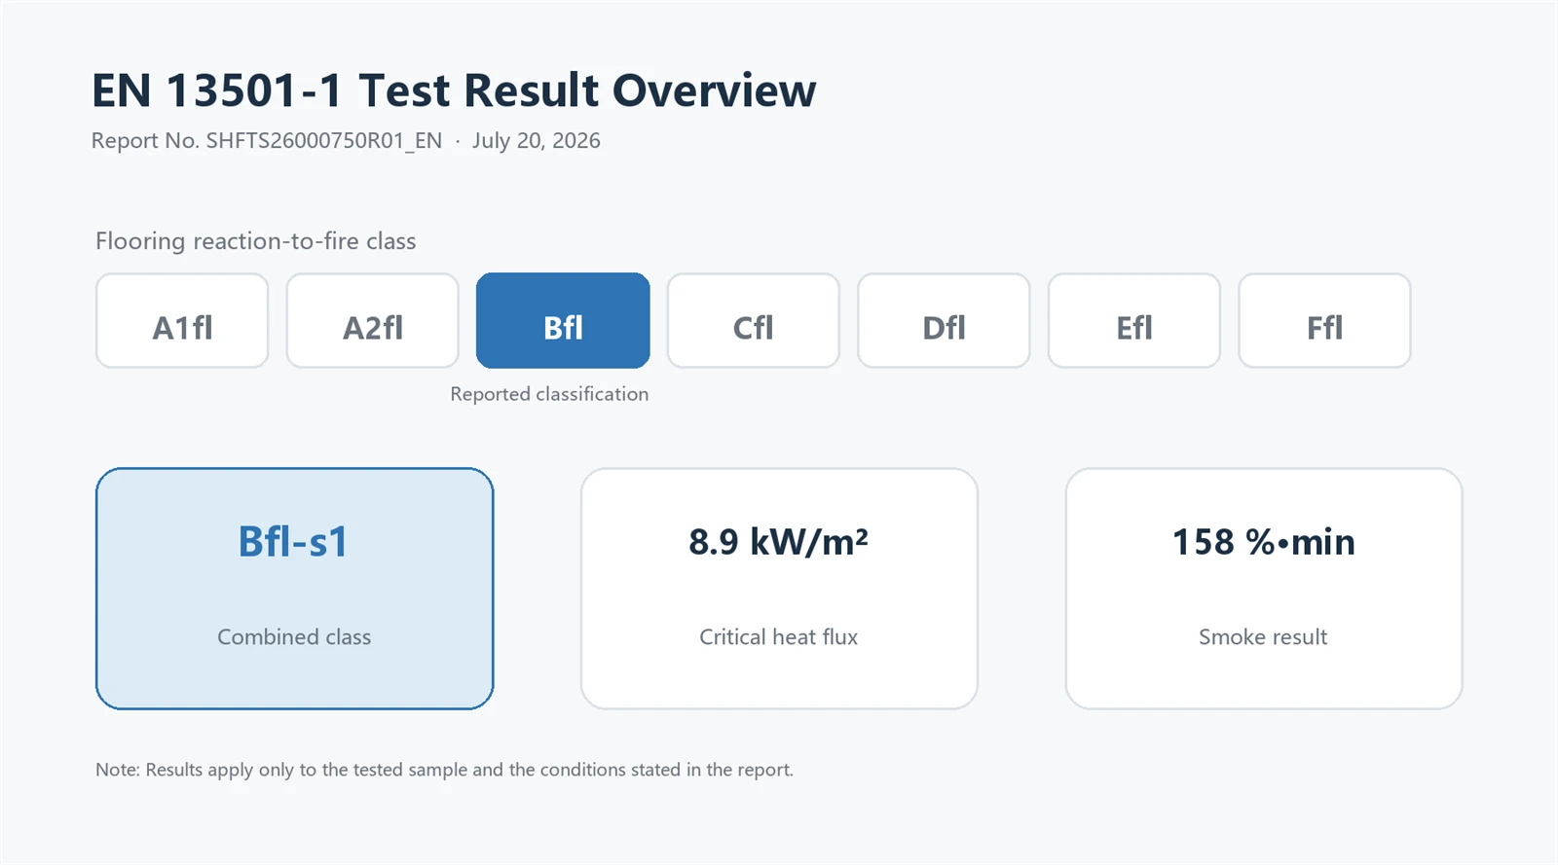Select the A2fl class box
This screenshot has width=1558, height=865.
(373, 320)
